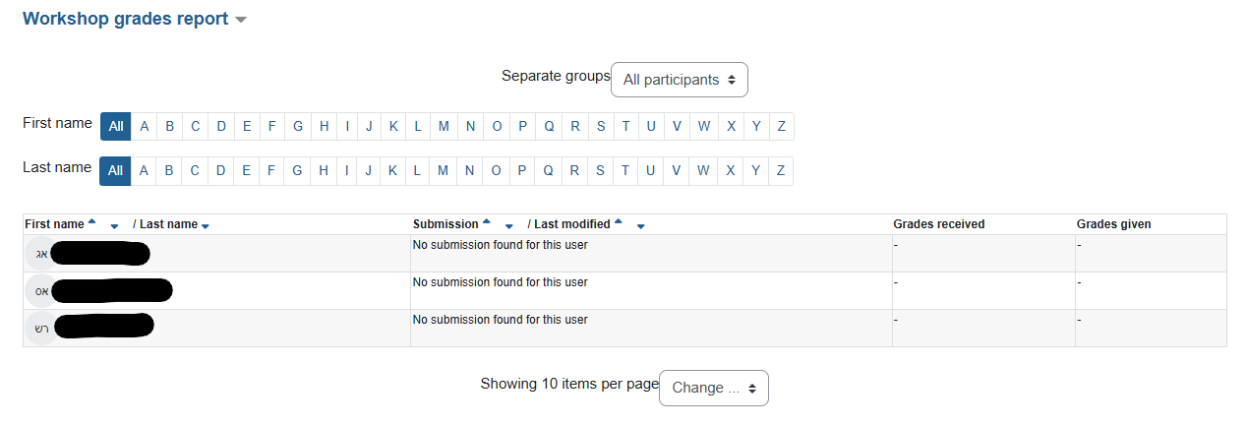Filter First name by letter O
Screen dimensions: 1247x425
point(497,126)
